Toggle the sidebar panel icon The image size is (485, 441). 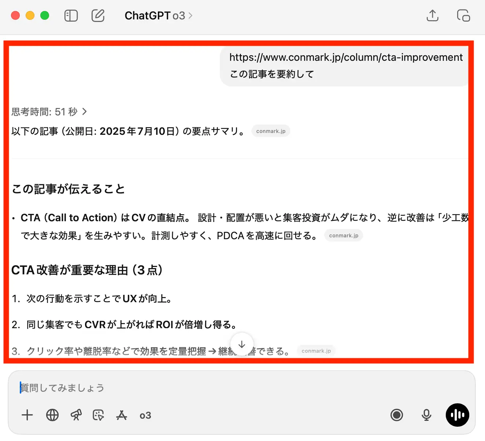[71, 16]
